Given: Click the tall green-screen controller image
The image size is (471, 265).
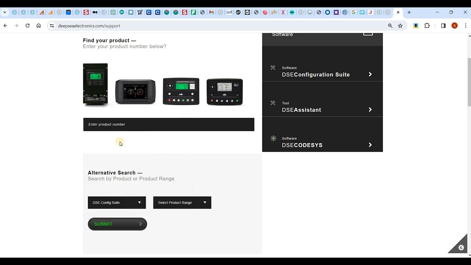Looking at the screenshot, I should 95,85.
